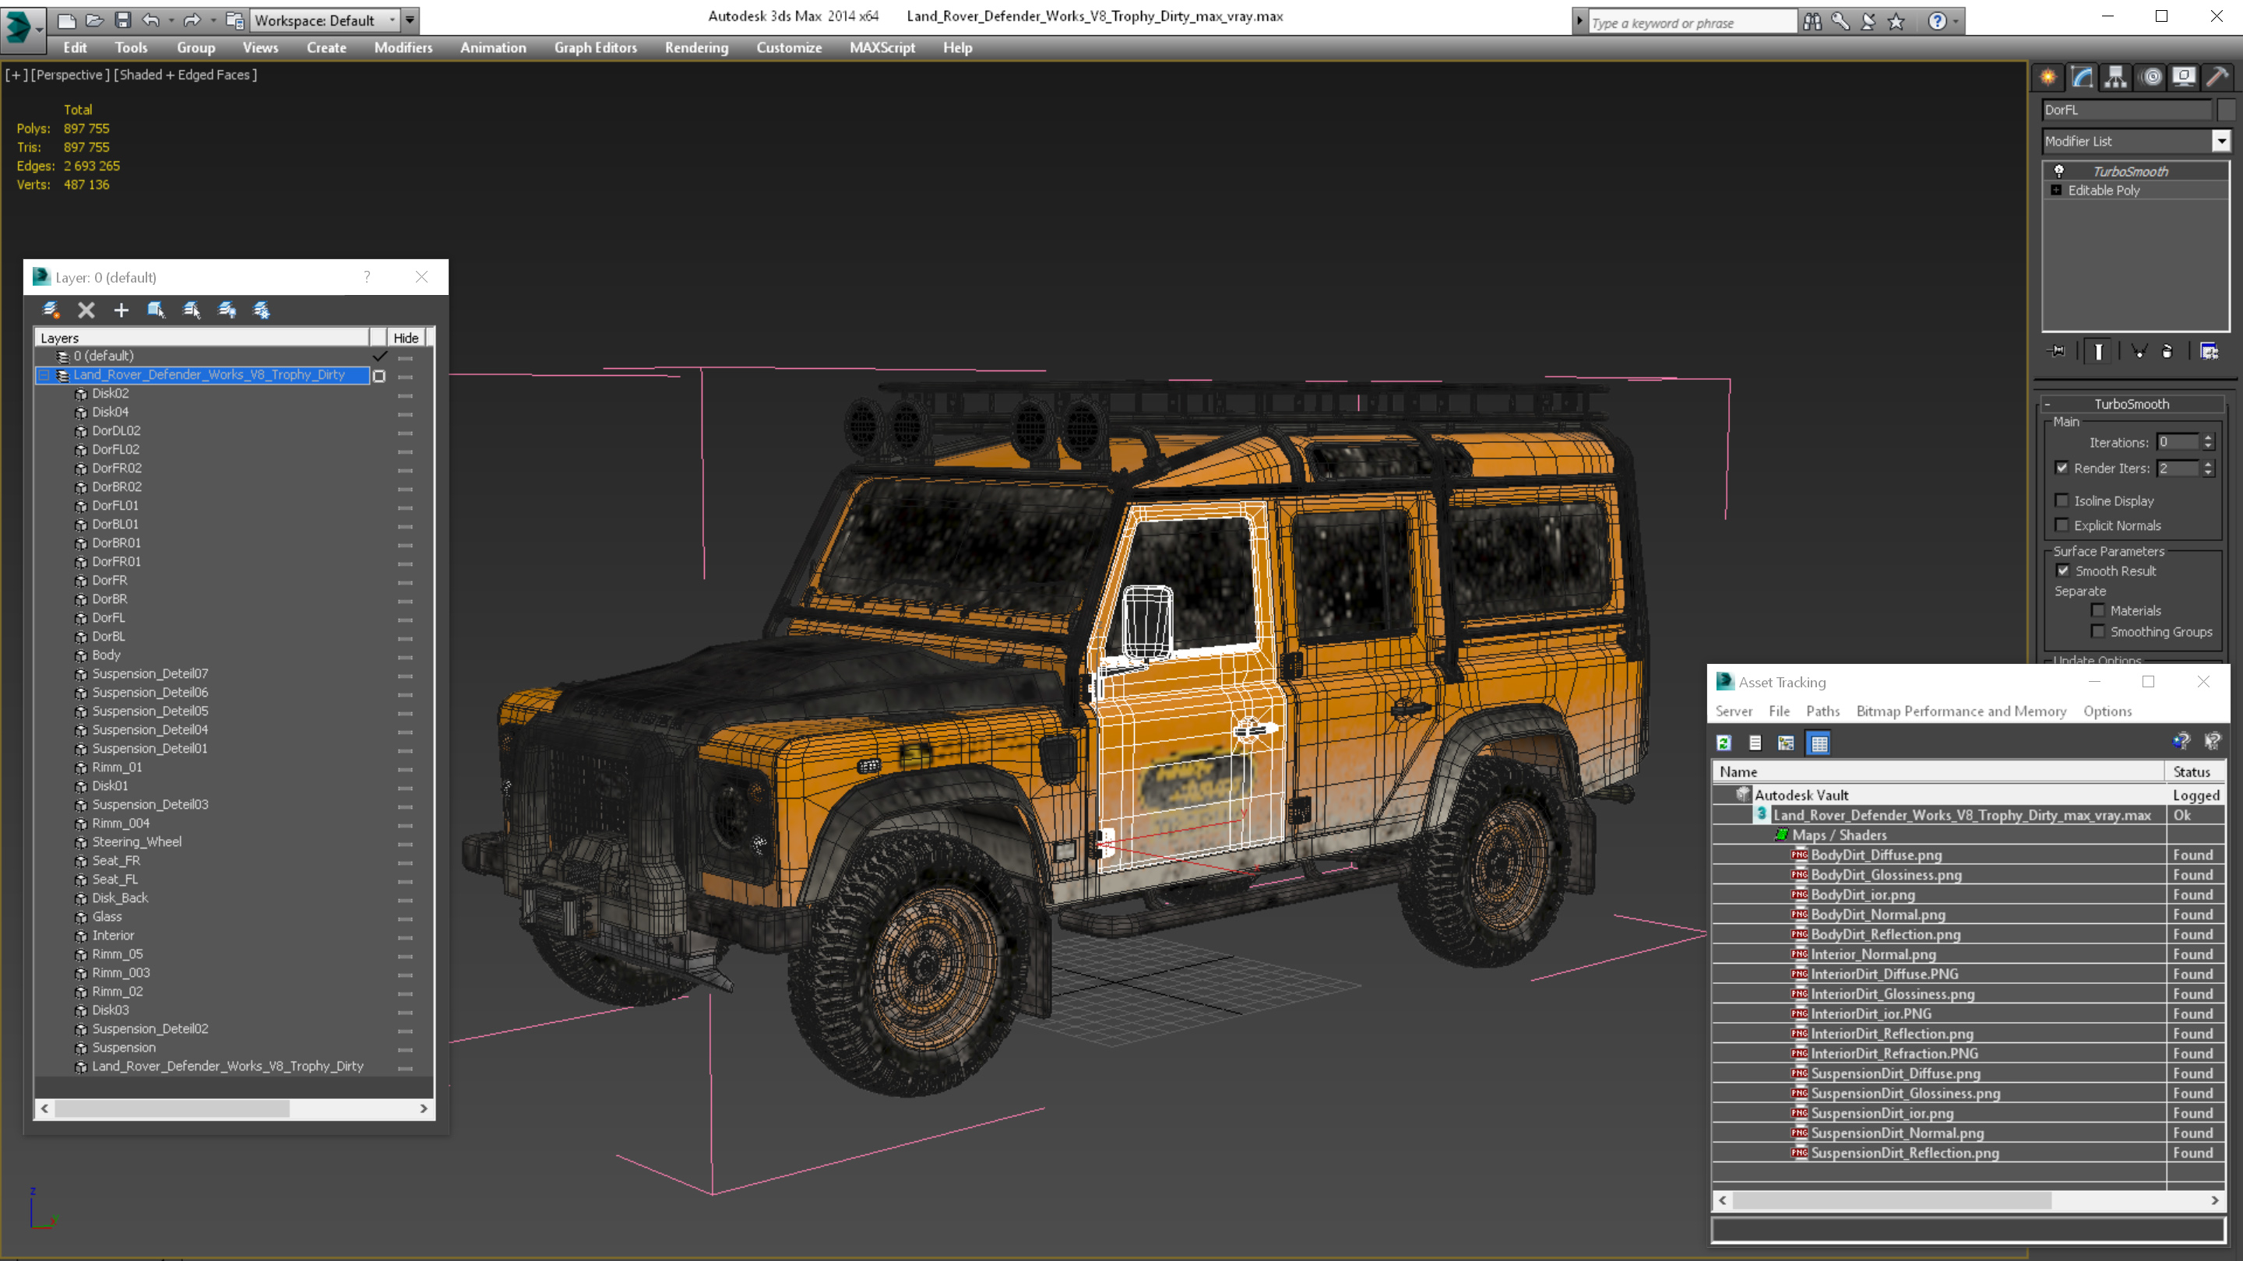Open Undo history dropdown arrow
This screenshot has height=1261, width=2243.
[171, 20]
